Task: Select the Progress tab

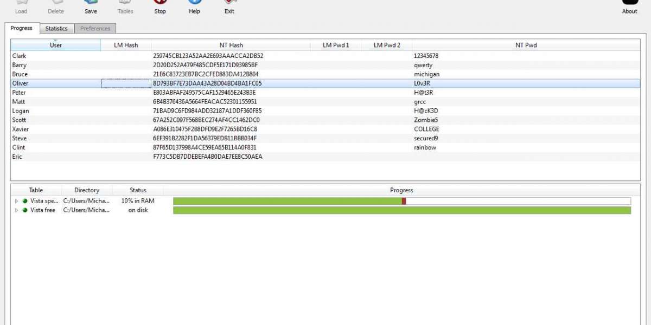Action: pyautogui.click(x=22, y=28)
